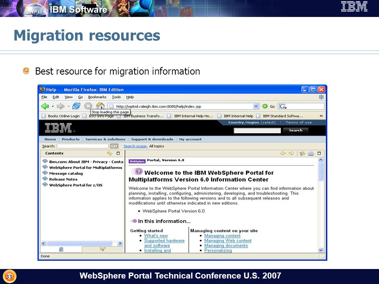This screenshot has height=284, width=379.
Task: Open Supported hardware and software link
Action: coord(164,243)
